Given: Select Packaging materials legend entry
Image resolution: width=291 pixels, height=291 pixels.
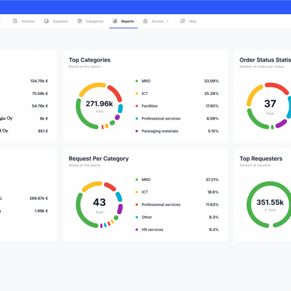Looking at the screenshot, I should (160, 131).
